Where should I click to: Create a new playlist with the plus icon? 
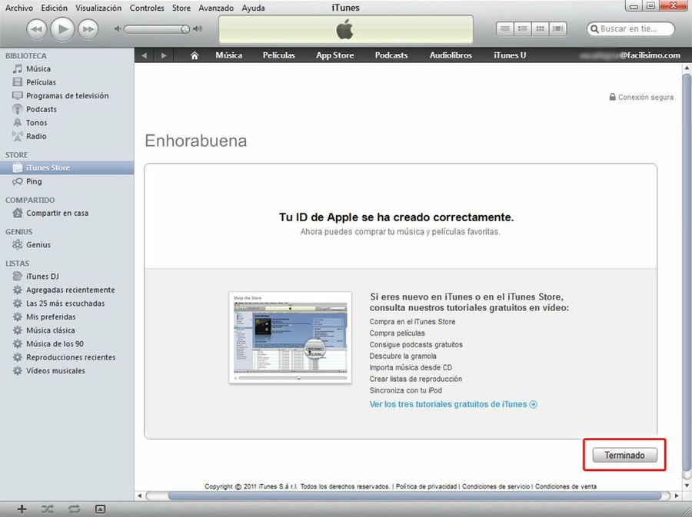pos(21,509)
